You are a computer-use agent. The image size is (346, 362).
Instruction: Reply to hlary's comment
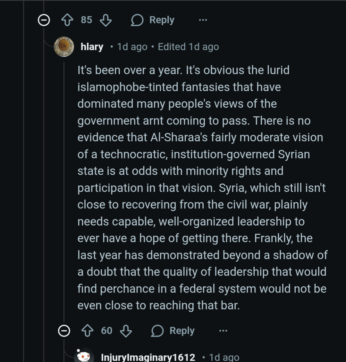tap(173, 331)
